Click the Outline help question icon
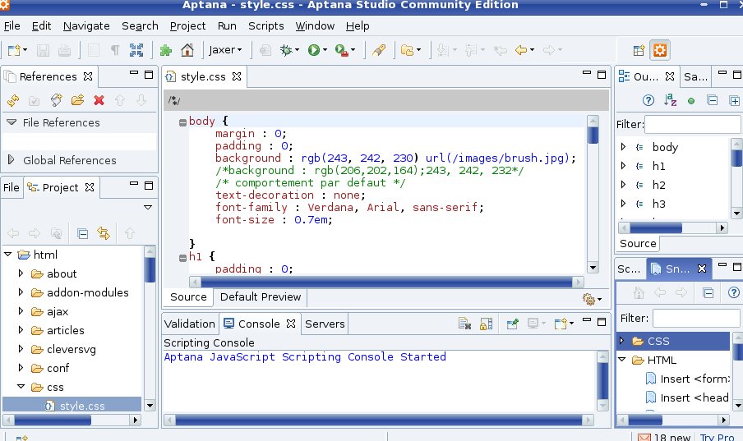 coord(648,100)
